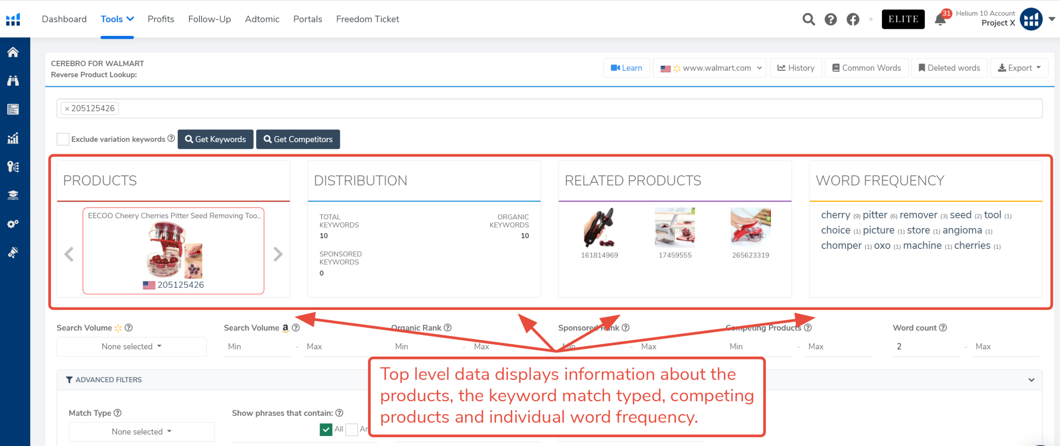Open the binoculars tool in sidebar
The height and width of the screenshot is (446, 1060).
pos(13,81)
